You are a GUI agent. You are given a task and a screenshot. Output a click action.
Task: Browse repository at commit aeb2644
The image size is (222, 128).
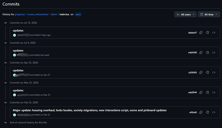coord(214,92)
